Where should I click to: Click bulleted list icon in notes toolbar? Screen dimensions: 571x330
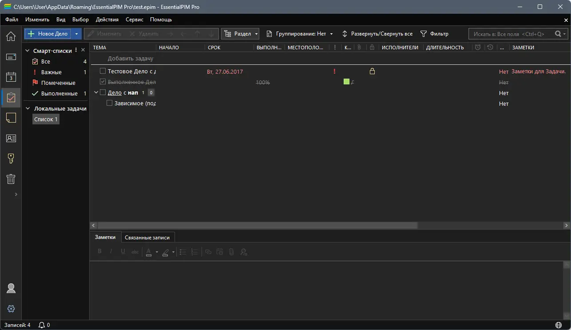click(x=182, y=252)
